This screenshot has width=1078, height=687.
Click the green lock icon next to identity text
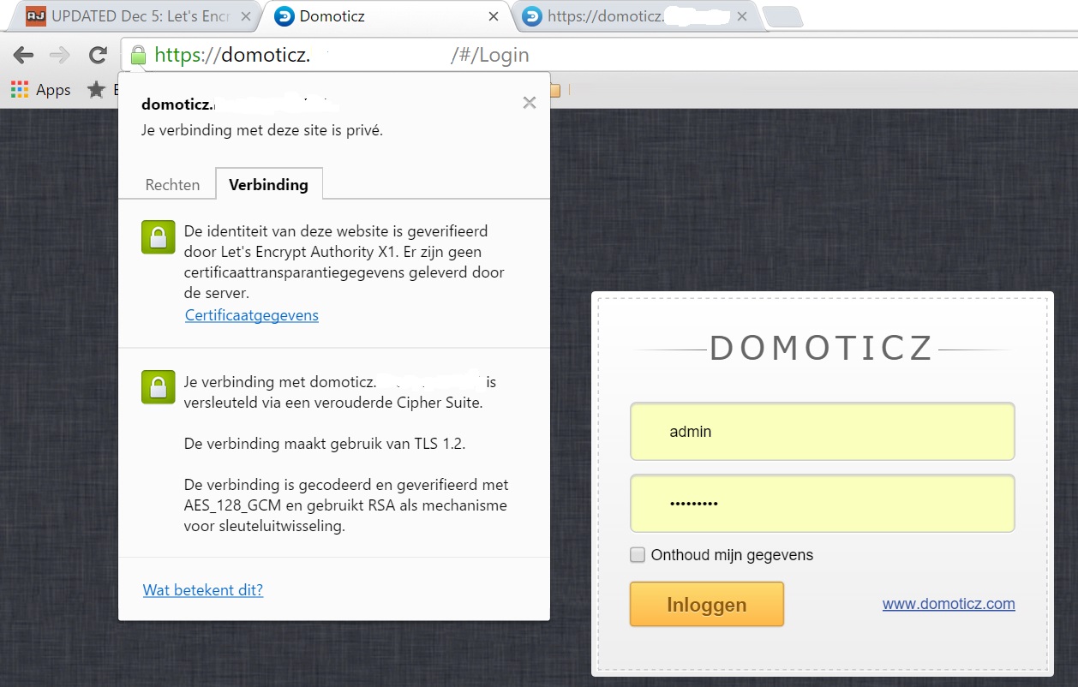[158, 237]
